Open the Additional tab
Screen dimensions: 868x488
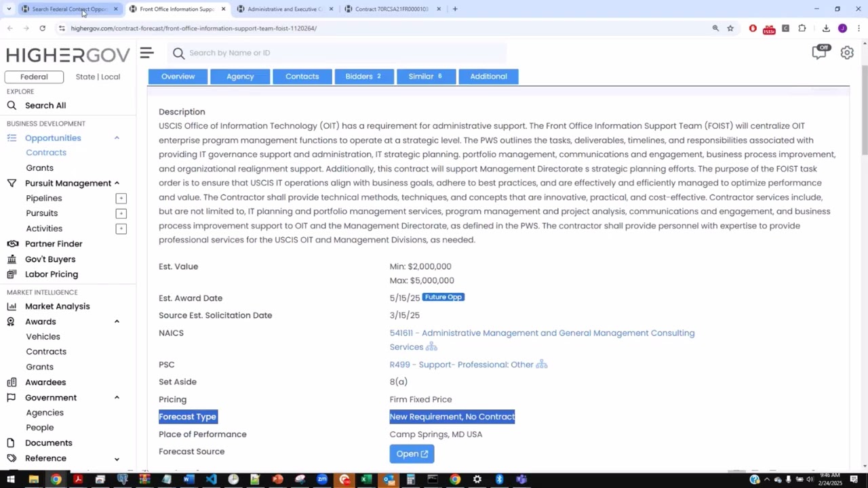[x=488, y=77]
